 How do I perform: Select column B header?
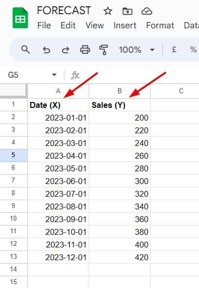click(119, 91)
